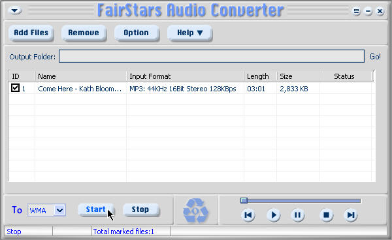Viewport: 392px width, 240px height.
Task: Click the recycle convert logo icon
Action: pyautogui.click(x=195, y=210)
